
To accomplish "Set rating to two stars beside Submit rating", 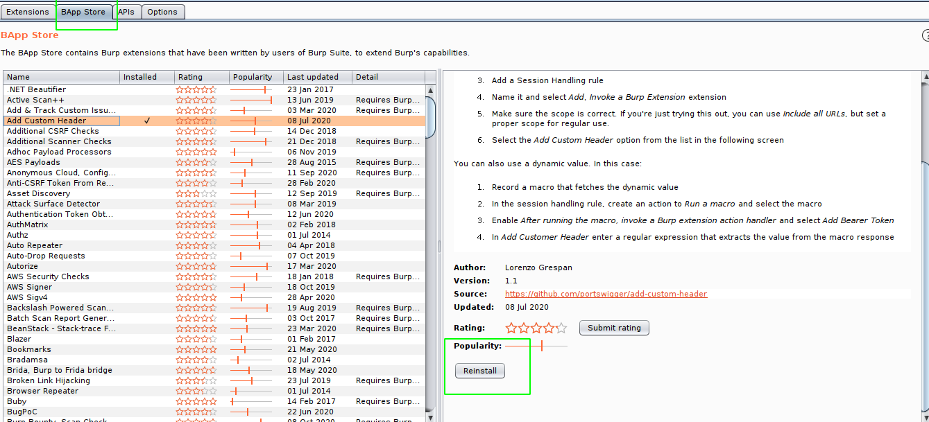I will (x=524, y=328).
